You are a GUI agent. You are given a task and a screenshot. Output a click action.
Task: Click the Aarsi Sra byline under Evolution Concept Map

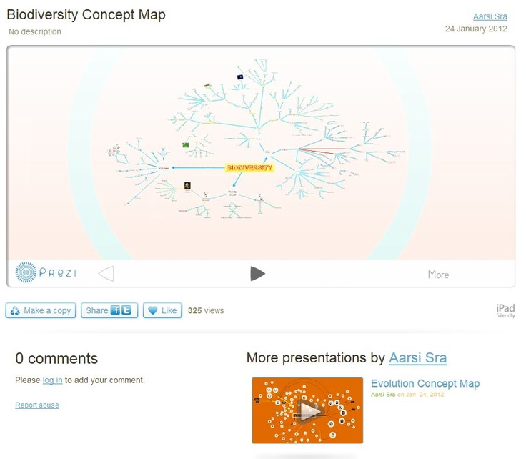click(383, 394)
